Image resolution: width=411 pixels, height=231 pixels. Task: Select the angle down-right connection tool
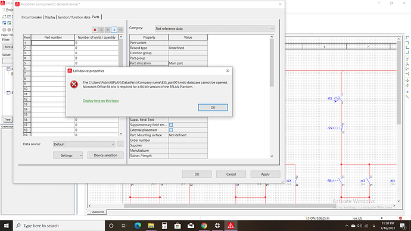(x=407, y=38)
